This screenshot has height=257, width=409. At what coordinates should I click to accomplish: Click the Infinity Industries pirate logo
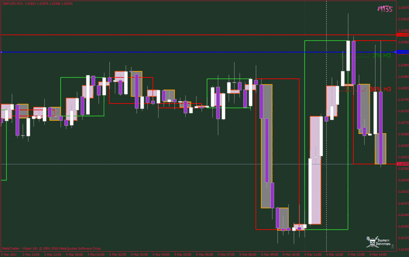(x=379, y=242)
